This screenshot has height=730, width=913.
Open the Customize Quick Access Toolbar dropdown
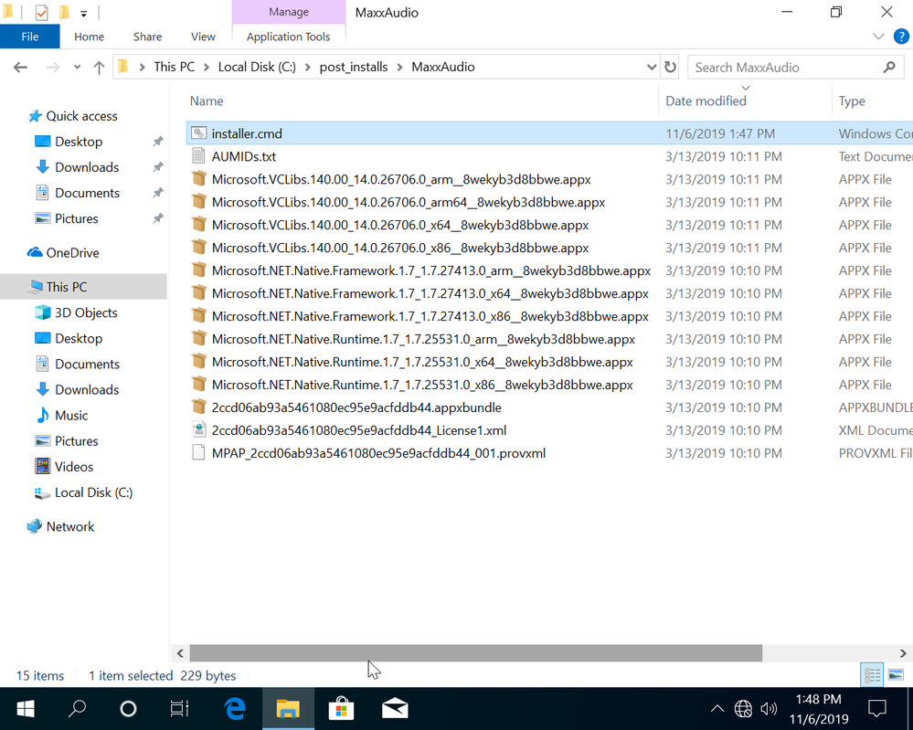83,13
